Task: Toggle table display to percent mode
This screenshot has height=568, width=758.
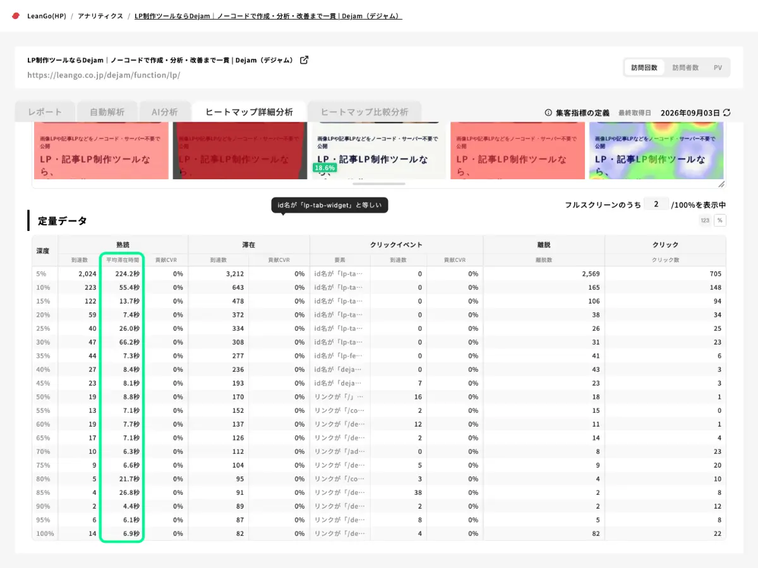Action: pos(719,220)
